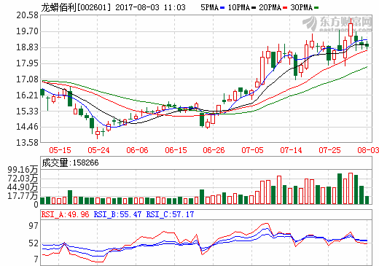Viewport: 379px width, 266px height.
Task: Click the 05-24 date label
Action: coord(98,150)
